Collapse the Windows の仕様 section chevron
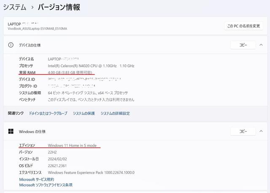This screenshot has width=270, height=193. point(261,131)
